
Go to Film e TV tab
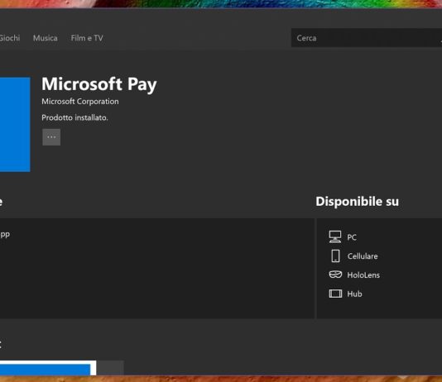[x=87, y=38]
